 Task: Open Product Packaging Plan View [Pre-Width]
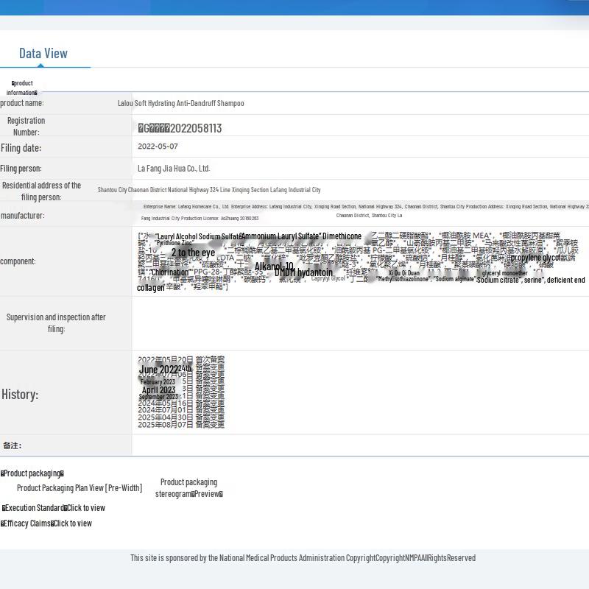[80, 488]
